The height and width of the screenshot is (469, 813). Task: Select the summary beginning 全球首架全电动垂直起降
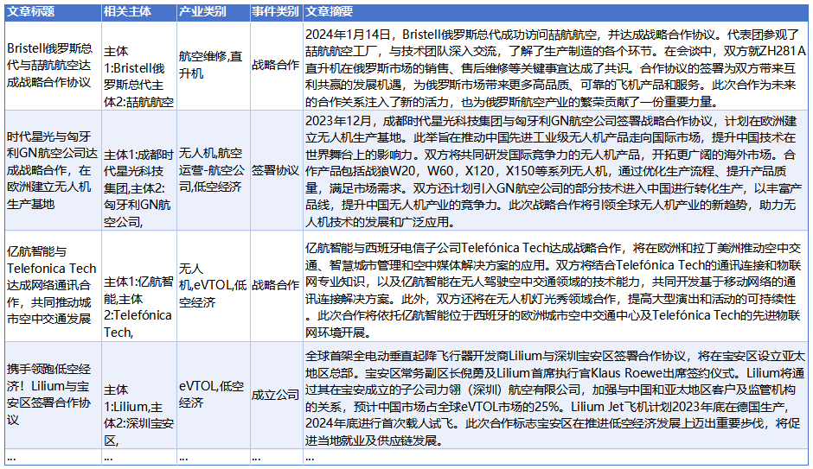point(555,396)
